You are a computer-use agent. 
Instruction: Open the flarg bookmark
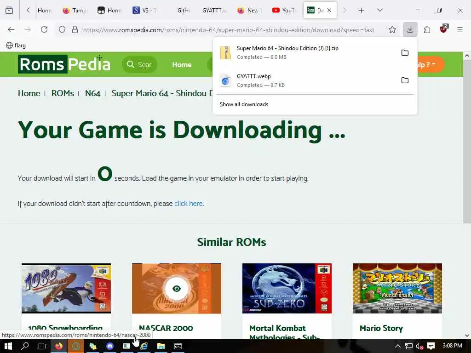(x=16, y=46)
